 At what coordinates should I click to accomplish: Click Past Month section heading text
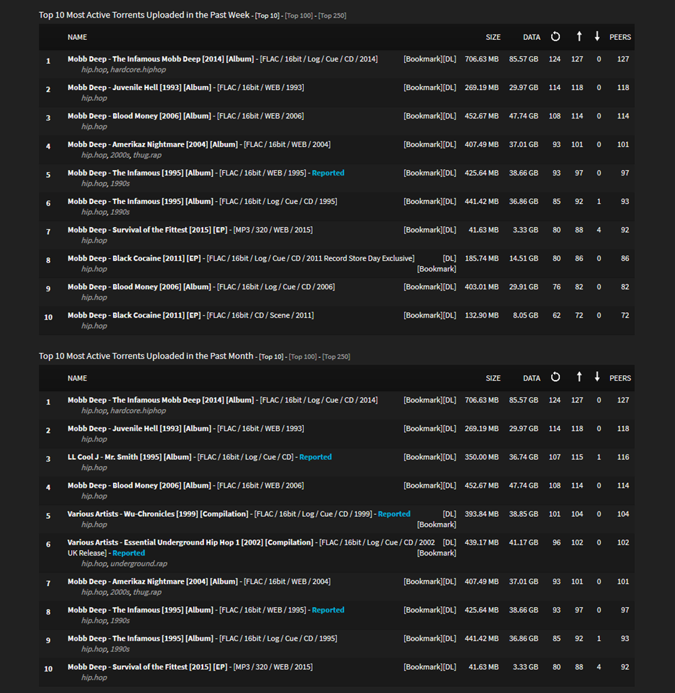(x=146, y=356)
